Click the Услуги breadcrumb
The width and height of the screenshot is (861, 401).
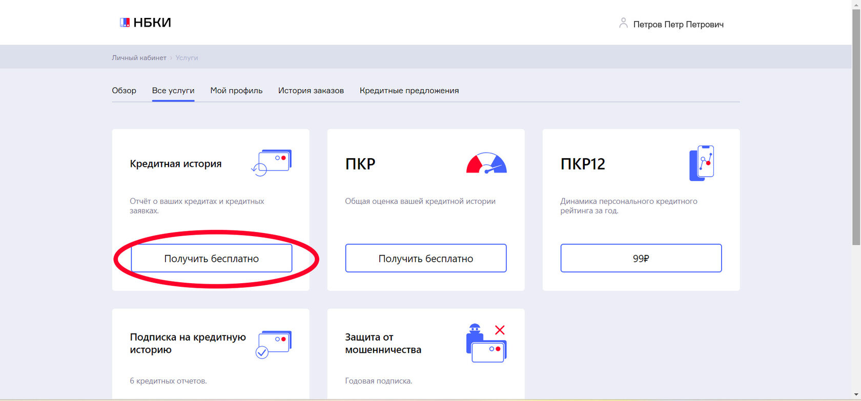(187, 58)
